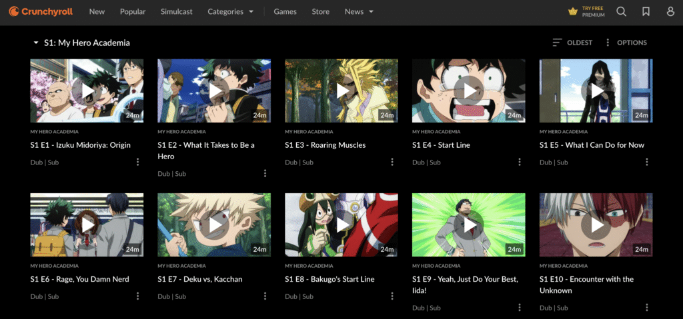683x319 pixels.
Task: Change sort order via OLDEST button
Action: click(572, 43)
